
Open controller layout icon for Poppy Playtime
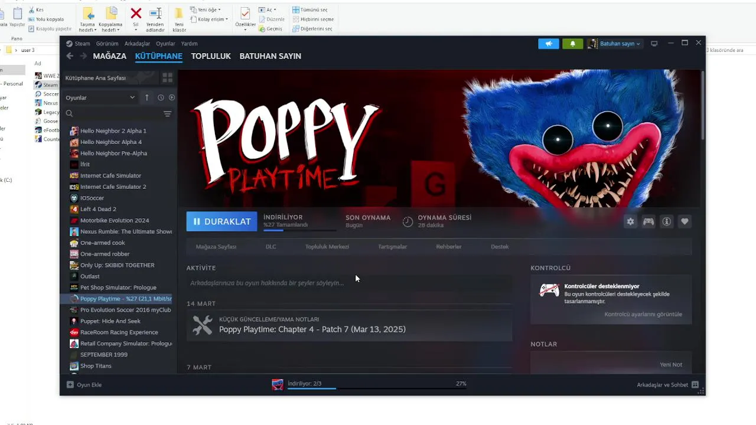tap(649, 221)
